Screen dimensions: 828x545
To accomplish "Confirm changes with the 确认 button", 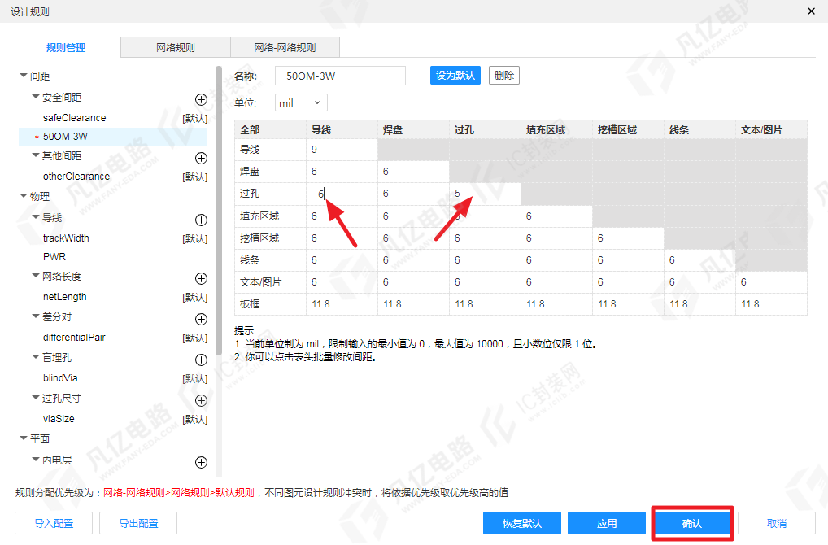I will 691,523.
